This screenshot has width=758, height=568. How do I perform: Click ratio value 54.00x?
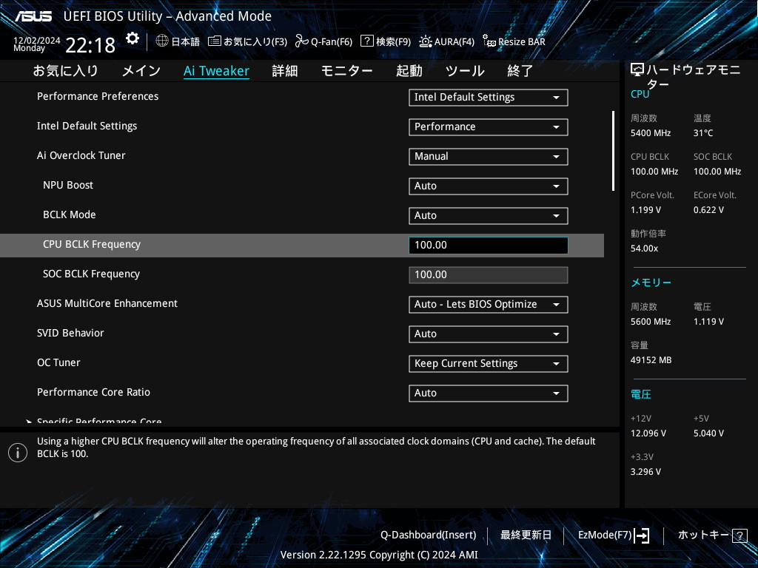click(x=645, y=248)
